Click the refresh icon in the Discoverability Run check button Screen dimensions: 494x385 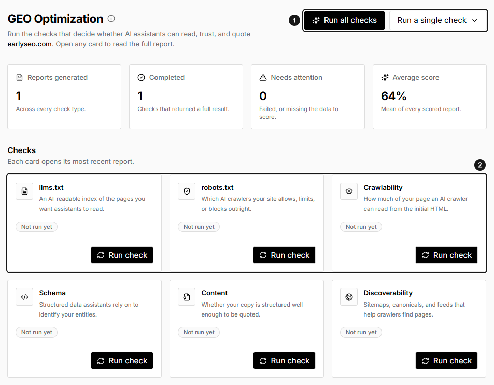pyautogui.click(x=426, y=361)
